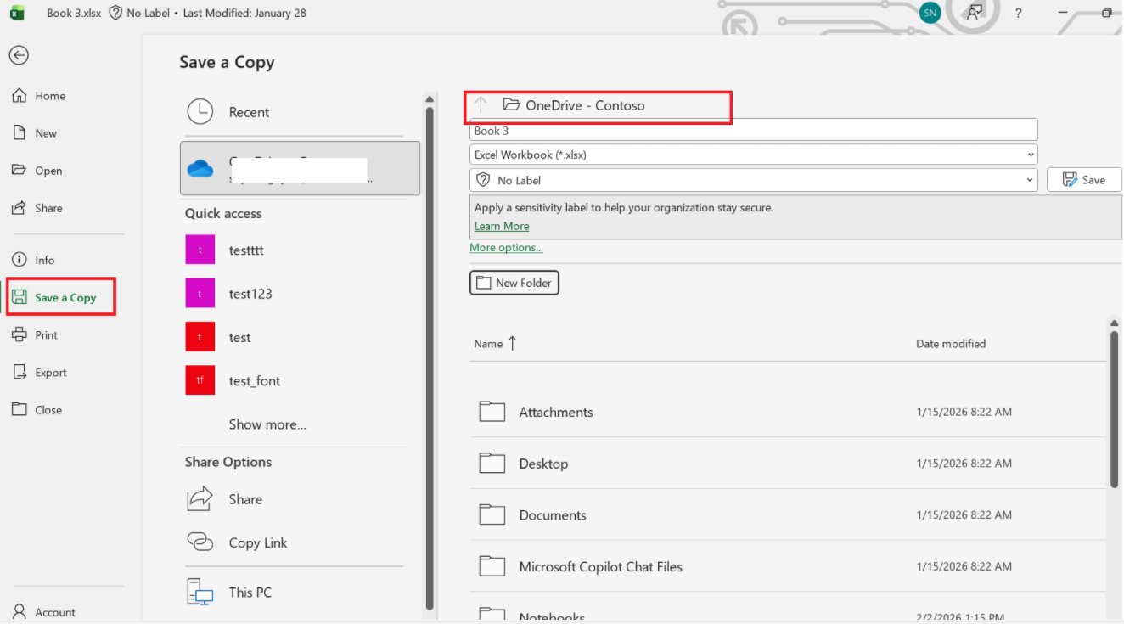Click the folder icon beside Documents
1124x624 pixels.
tap(492, 515)
